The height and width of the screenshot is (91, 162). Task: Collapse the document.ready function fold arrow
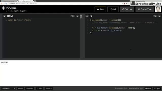tap(89, 20)
